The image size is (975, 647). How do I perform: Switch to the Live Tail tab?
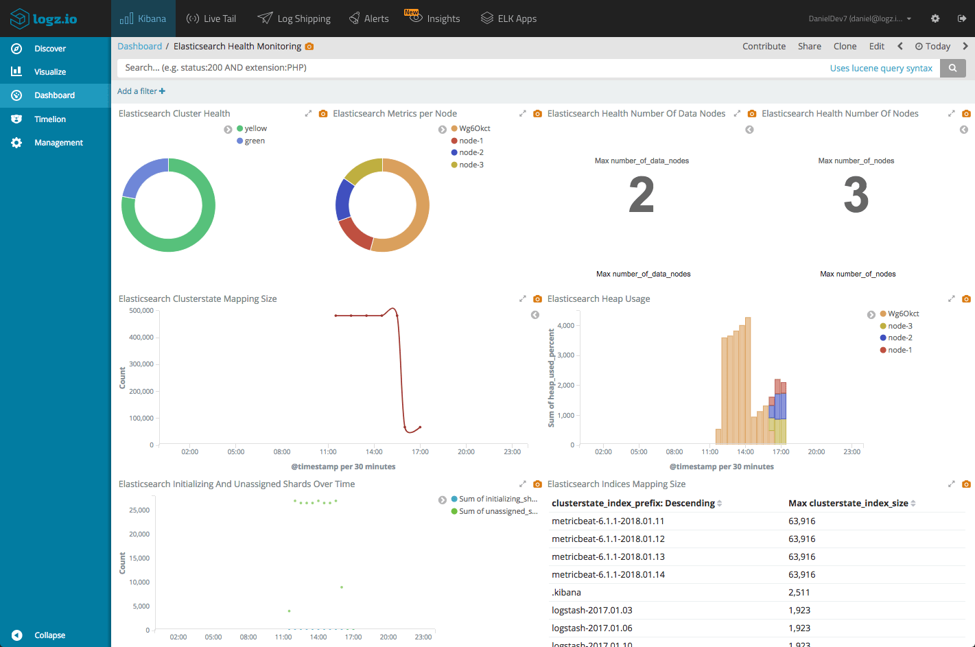(x=211, y=19)
